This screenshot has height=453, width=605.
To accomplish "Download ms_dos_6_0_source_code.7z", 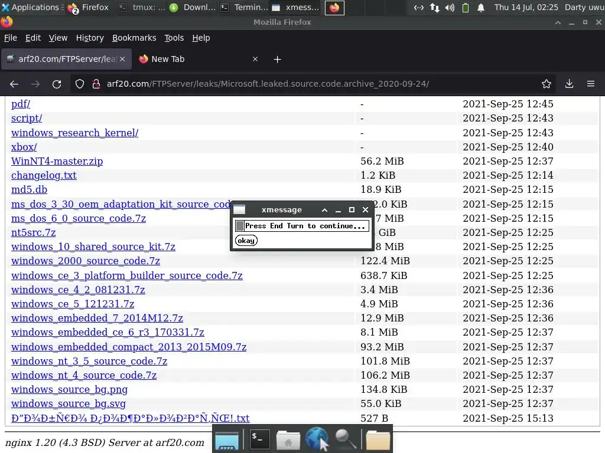I will (x=79, y=218).
